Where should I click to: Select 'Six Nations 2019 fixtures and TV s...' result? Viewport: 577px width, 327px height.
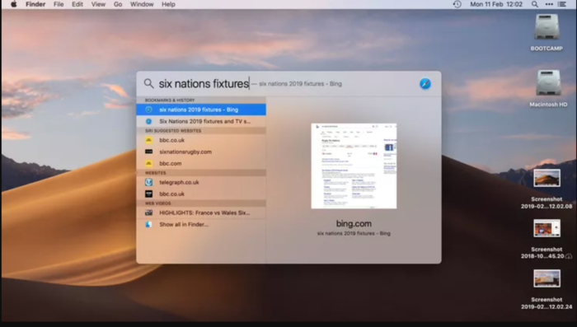(x=201, y=121)
